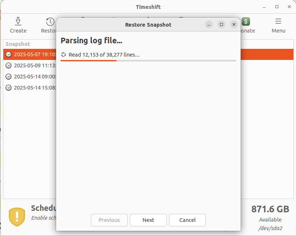The height and width of the screenshot is (236, 296).
Task: Cancel the Restore Snapshot dialog
Action: (187, 220)
